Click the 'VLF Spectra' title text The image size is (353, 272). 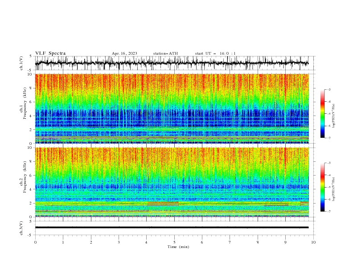pyautogui.click(x=50, y=53)
